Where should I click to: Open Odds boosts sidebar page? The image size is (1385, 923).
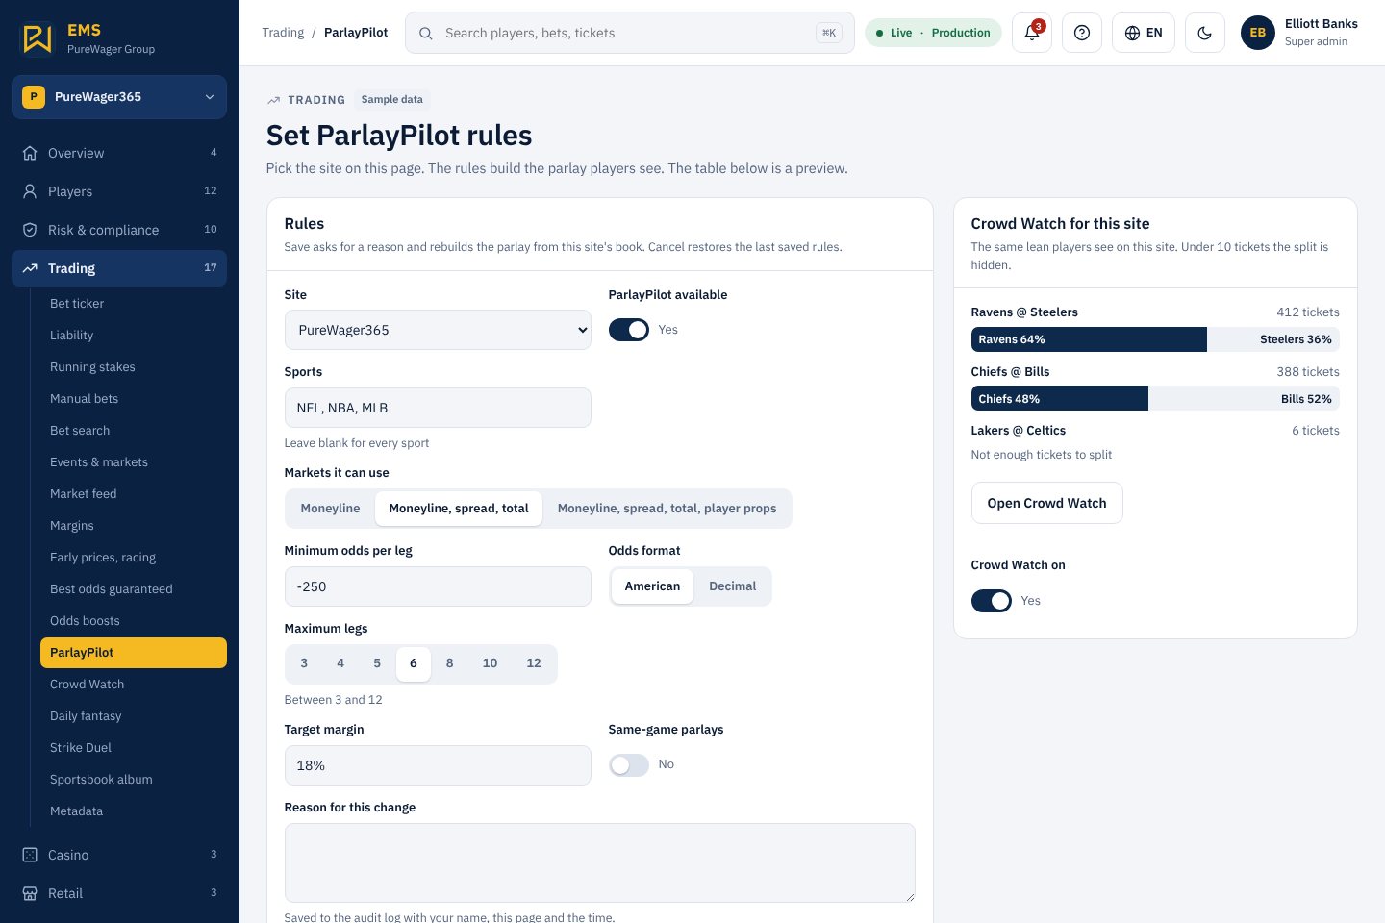tap(134, 621)
